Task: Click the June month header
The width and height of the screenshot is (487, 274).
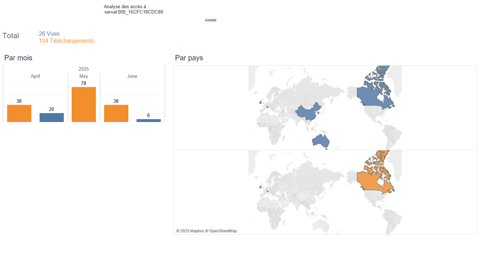Action: coord(132,76)
